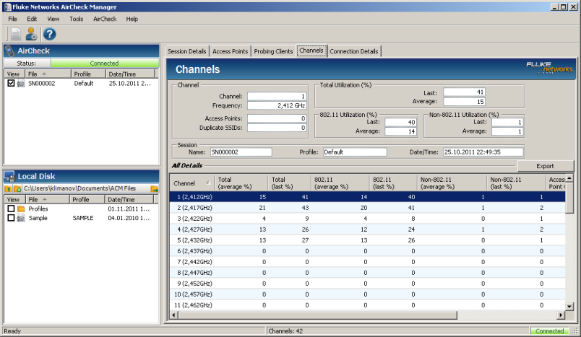Screen dimensions: 581x337
Task: Sort table by Channel column header
Action: click(191, 183)
